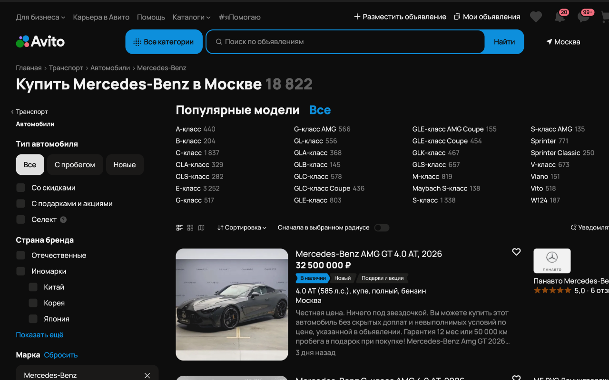Open the #яПомогаю link

[x=240, y=17]
